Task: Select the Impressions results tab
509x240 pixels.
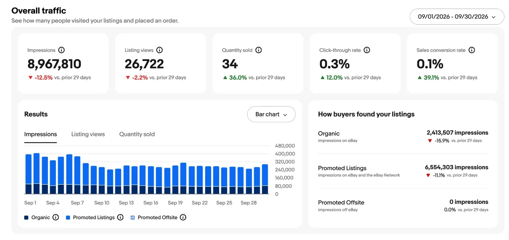Action: 40,134
